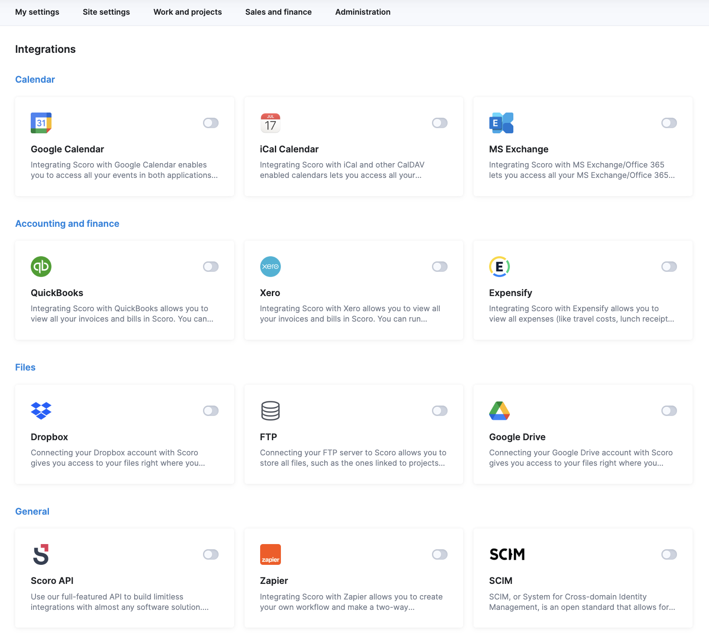709x638 pixels.
Task: Click the QuickBooks logo
Action: point(41,267)
